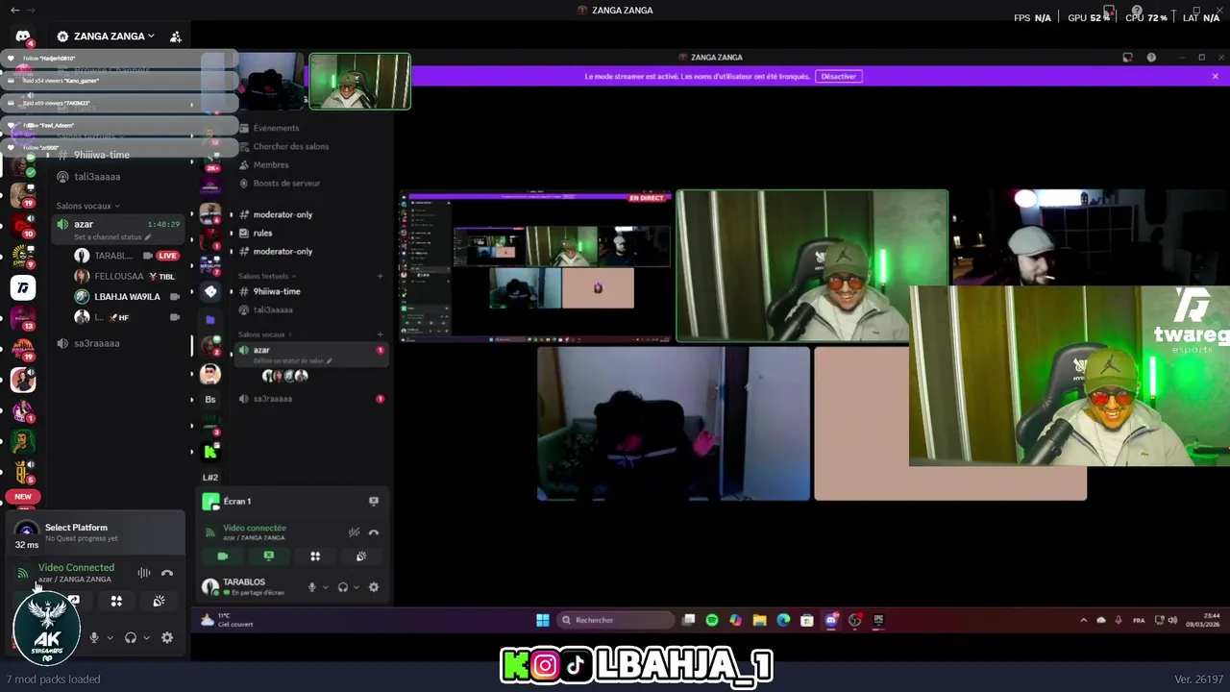The image size is (1230, 692).
Task: Click the weather widget showing Ciel couvert
Action: [x=227, y=620]
